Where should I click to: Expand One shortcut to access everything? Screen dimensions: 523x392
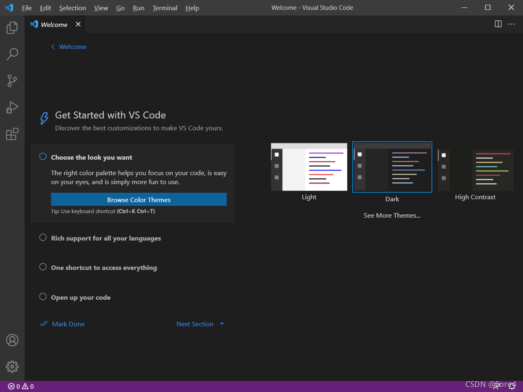(104, 268)
